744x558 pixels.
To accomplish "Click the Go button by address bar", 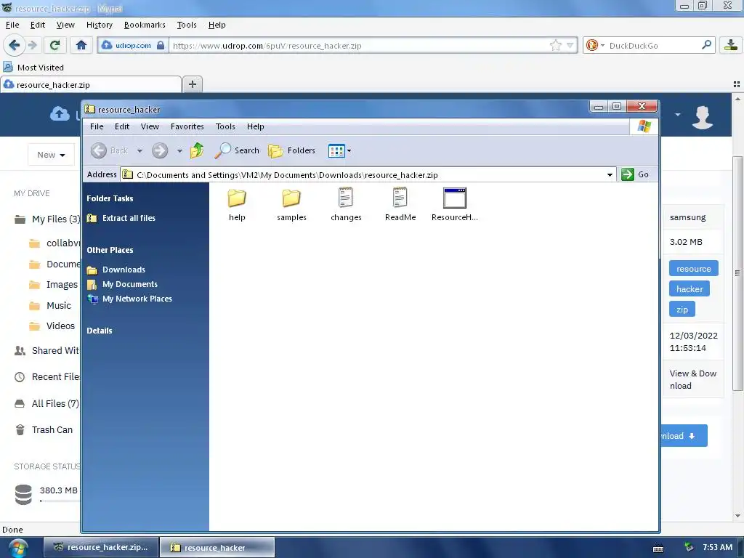I will click(x=635, y=174).
